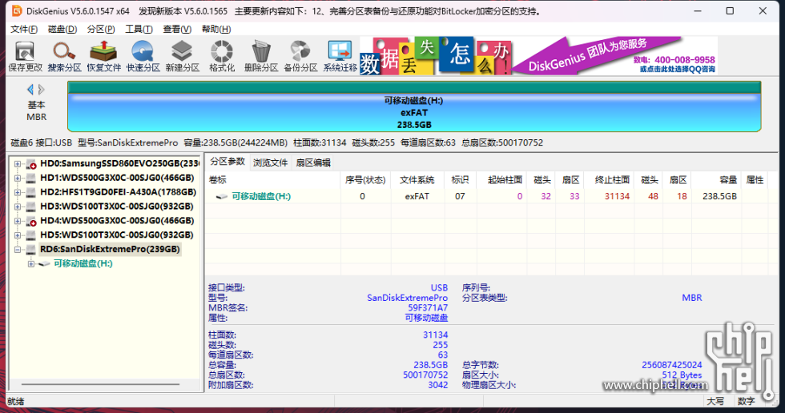Viewport: 785px width, 413px height.
Task: Click the 大写 caps indicator in status bar
Action: click(715, 401)
